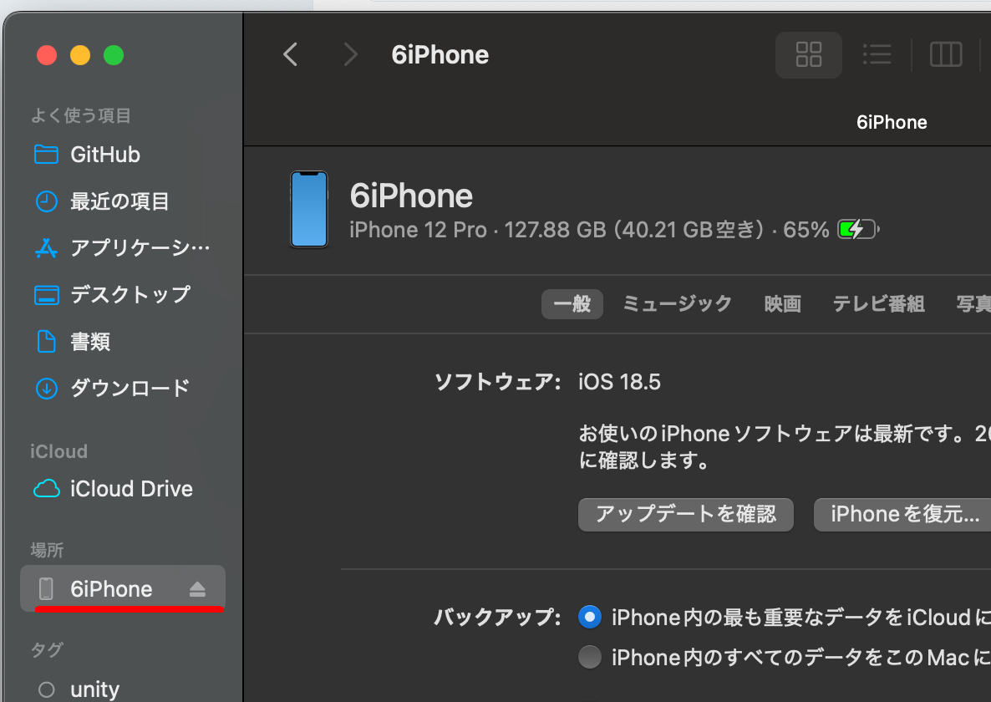Viewport: 991px width, 702px height.
Task: Click the iPhone 12 Pro storage info text
Action: (589, 229)
